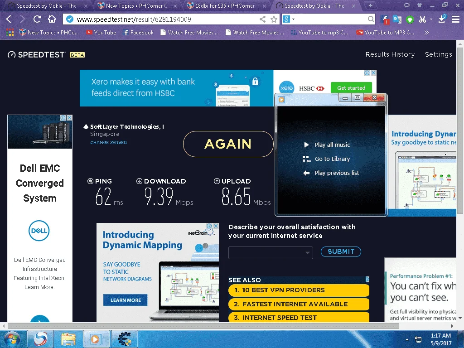Expand the arrow next to scissors tool
The image size is (464, 348).
431,19
